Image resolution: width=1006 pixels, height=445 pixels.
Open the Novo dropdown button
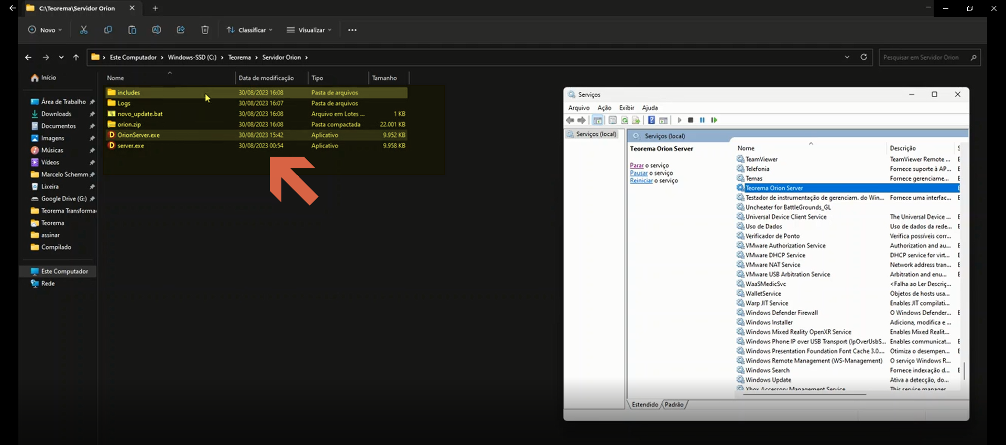click(45, 30)
